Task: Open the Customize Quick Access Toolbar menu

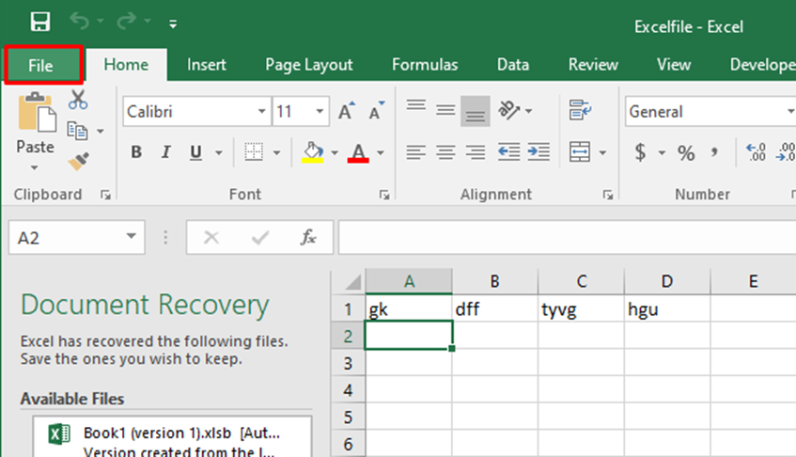Action: click(173, 24)
